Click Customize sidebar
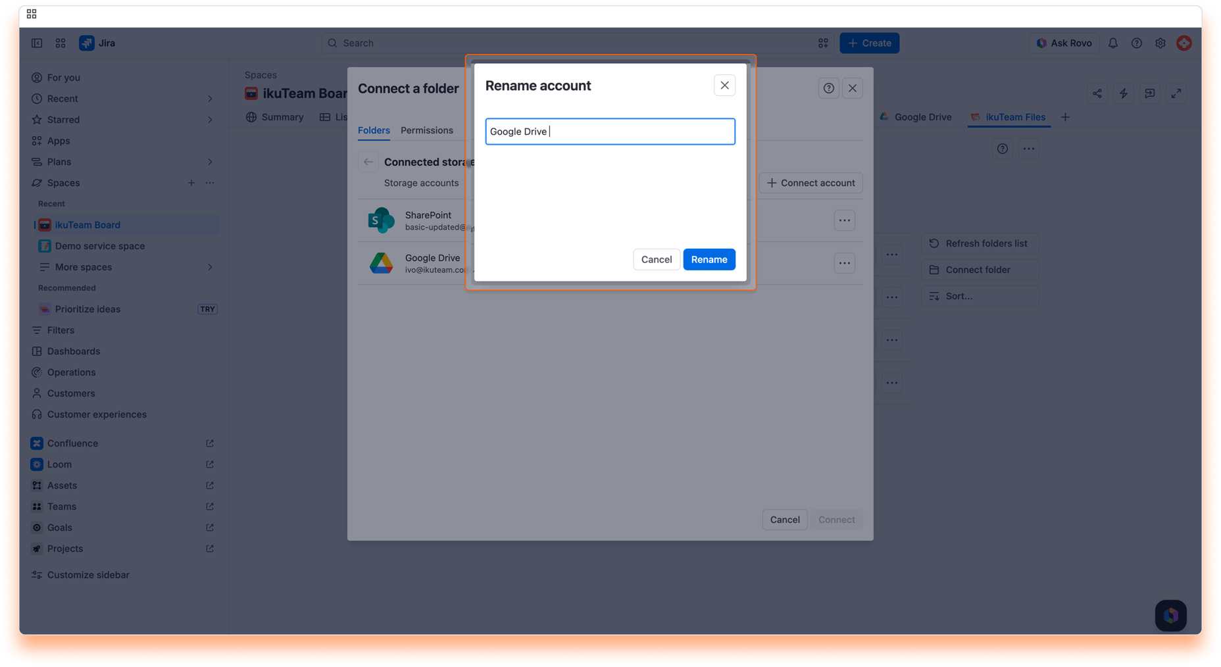The width and height of the screenshot is (1221, 667). point(88,575)
